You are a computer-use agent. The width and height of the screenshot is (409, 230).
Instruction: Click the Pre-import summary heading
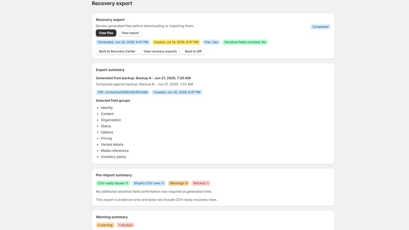point(113,175)
